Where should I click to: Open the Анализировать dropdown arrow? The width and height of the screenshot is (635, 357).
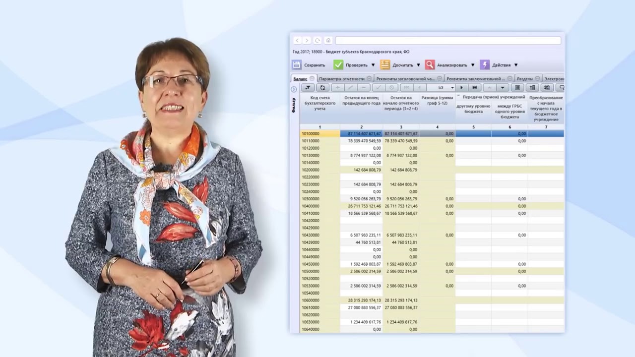pyautogui.click(x=472, y=65)
